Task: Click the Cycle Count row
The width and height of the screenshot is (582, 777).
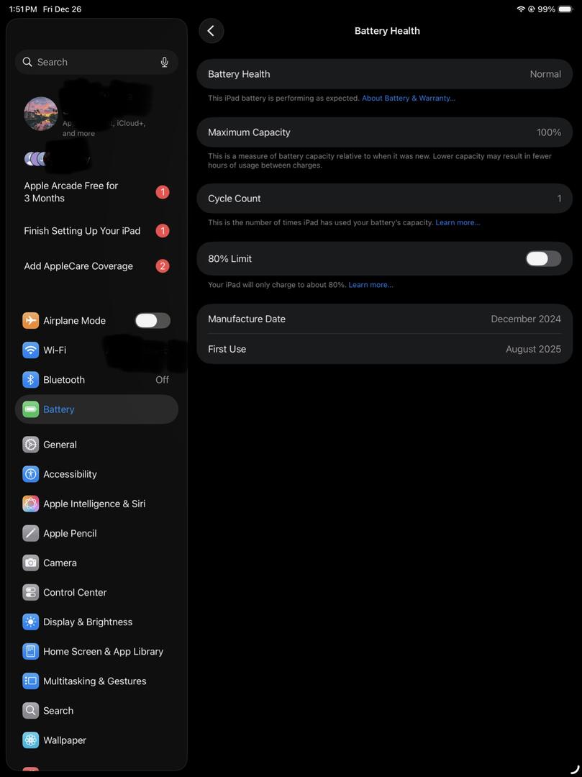Action: (x=385, y=199)
